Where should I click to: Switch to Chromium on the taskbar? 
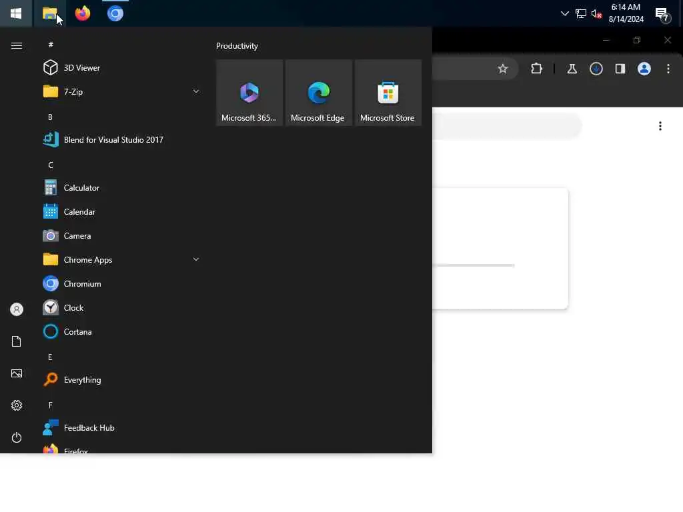[x=115, y=13]
